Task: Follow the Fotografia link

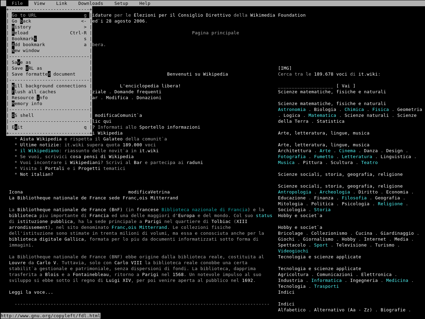Action: (x=292, y=157)
